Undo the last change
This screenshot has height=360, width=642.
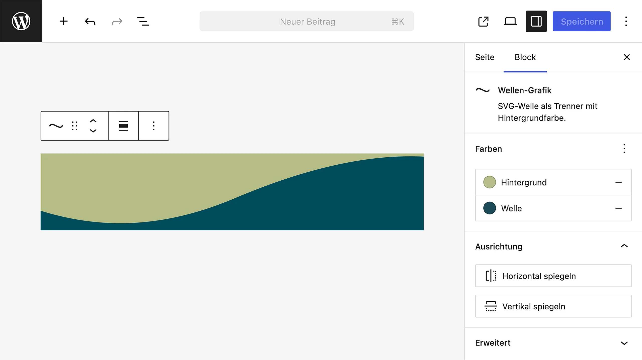(90, 21)
